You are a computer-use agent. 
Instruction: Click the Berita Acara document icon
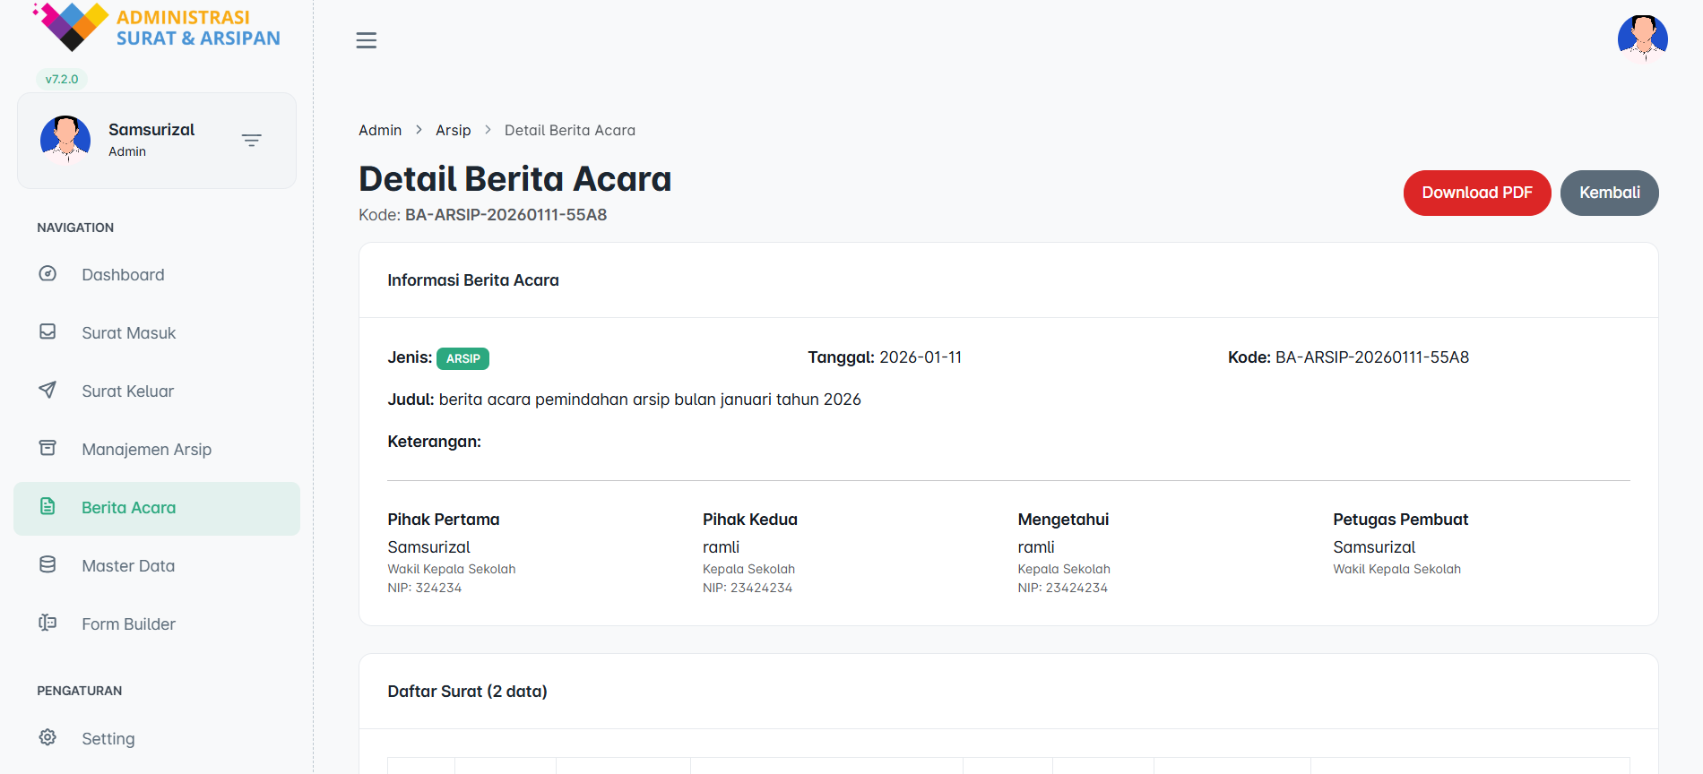point(48,507)
